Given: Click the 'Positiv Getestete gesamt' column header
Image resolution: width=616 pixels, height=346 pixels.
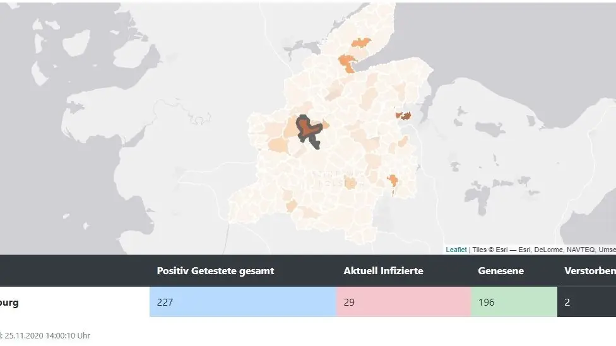Looking at the screenshot, I should pyautogui.click(x=215, y=271).
